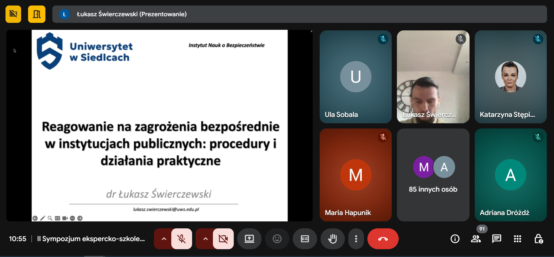Viewport: 554px width, 257px height.
Task: Open more options three-dot menu
Action: tap(356, 239)
